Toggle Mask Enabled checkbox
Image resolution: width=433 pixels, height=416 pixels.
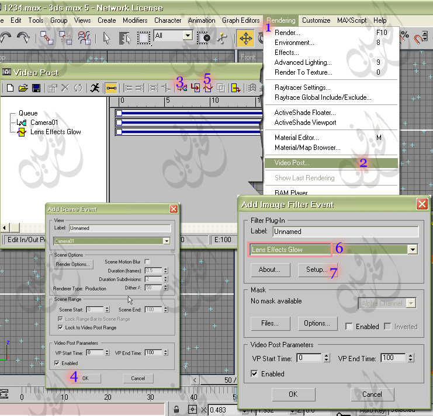click(349, 326)
